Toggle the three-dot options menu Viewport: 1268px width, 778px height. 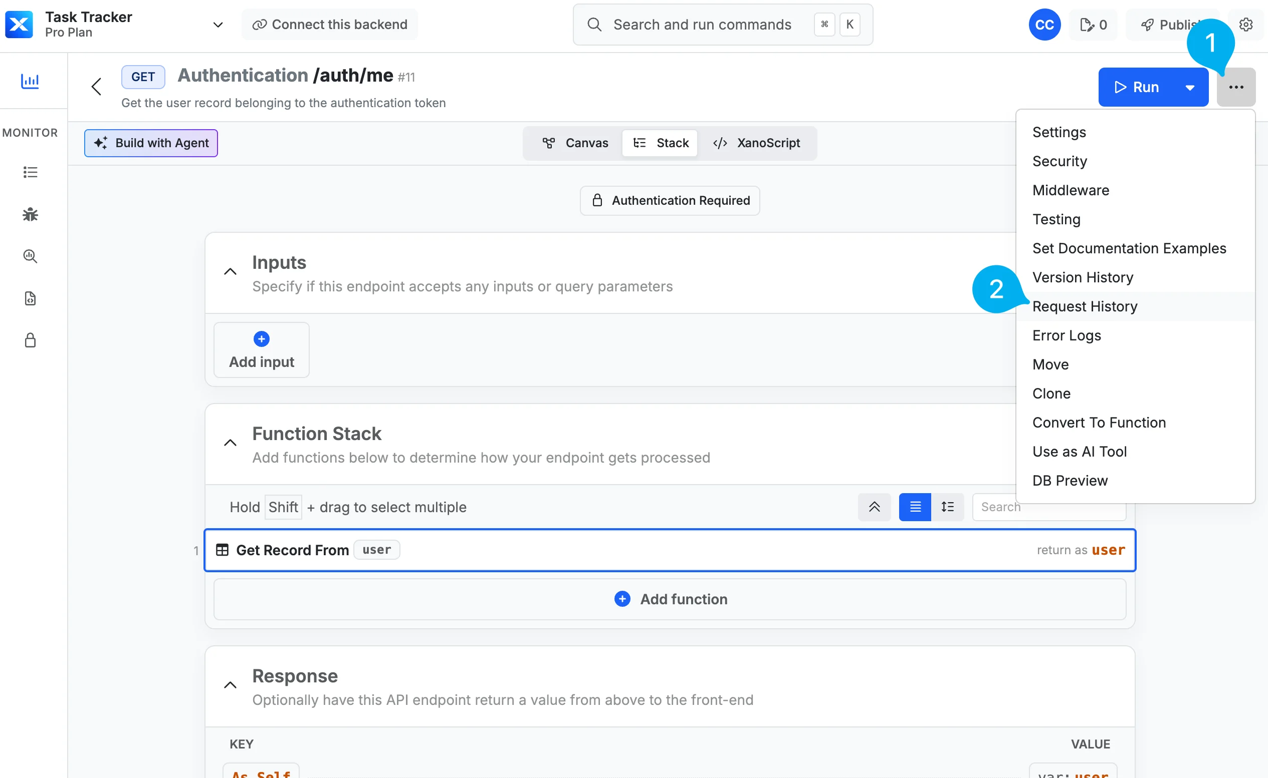click(1235, 88)
